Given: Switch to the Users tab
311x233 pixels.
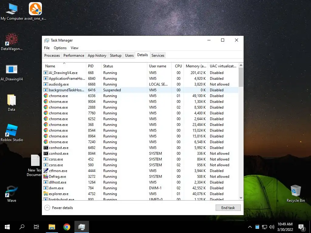Looking at the screenshot, I should tap(129, 56).
